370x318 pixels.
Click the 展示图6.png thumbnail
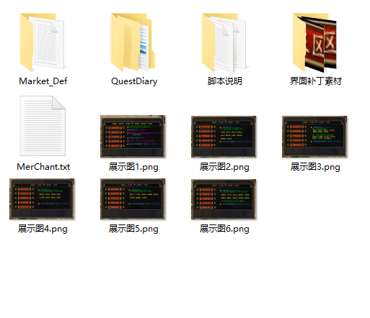(x=224, y=199)
